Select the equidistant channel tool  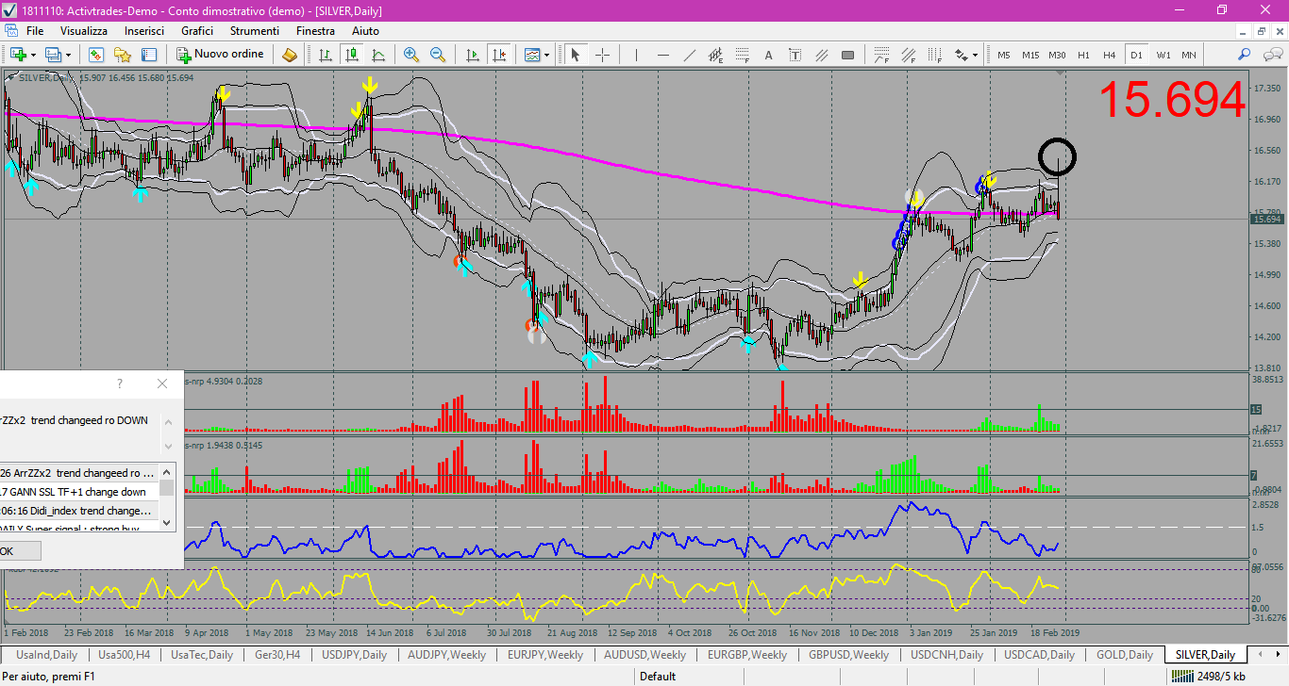point(716,55)
